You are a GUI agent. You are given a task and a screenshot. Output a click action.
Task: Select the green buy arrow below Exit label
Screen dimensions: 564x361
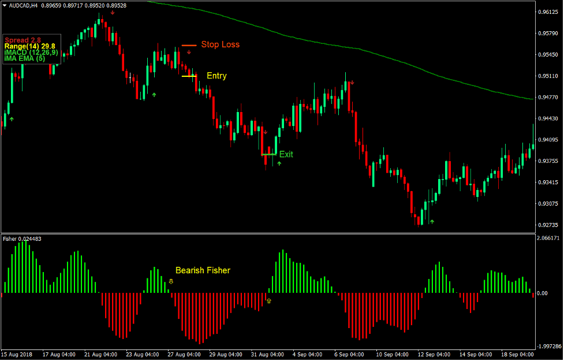[x=279, y=164]
